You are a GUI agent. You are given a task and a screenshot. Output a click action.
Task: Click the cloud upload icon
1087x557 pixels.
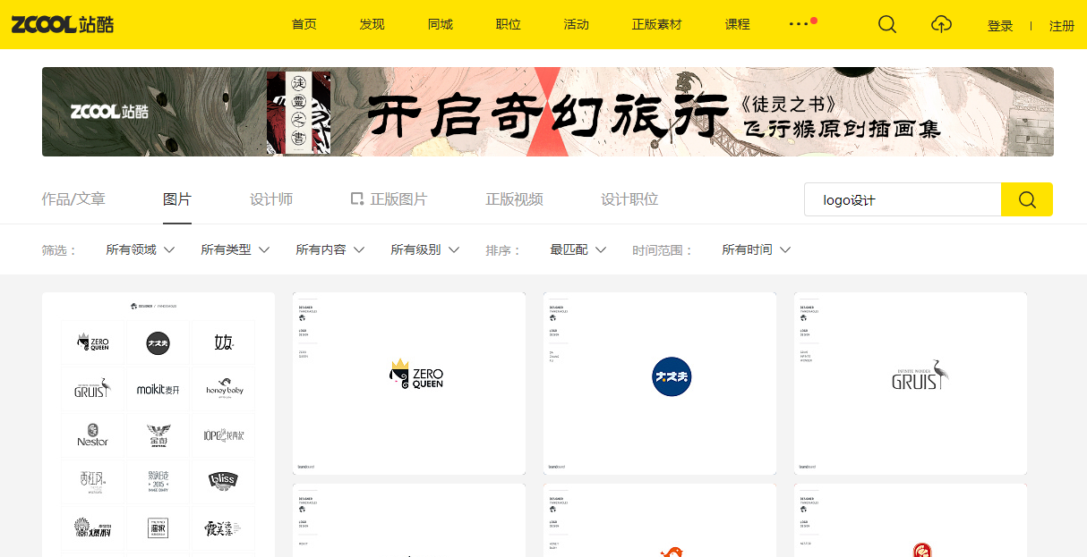941,24
